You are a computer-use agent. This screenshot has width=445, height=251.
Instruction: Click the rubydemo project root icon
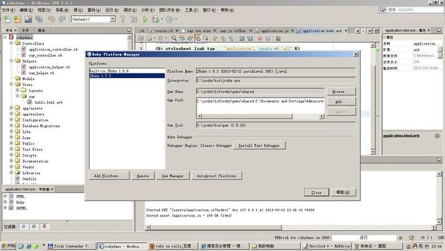tap(12, 37)
